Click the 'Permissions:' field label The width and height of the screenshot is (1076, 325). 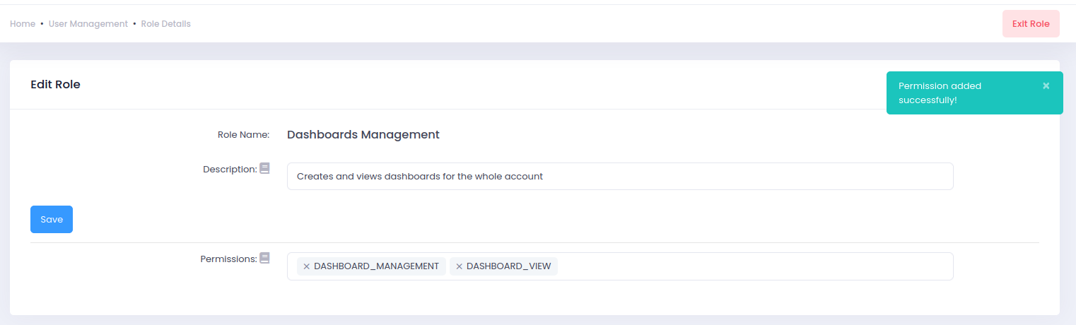[228, 259]
